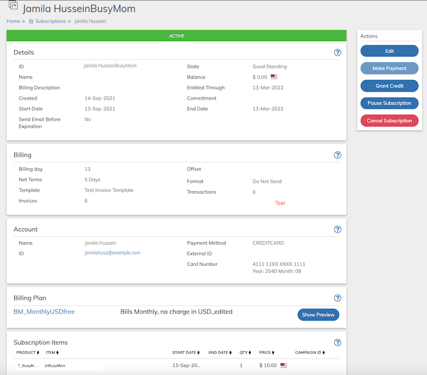This screenshot has width=427, height=375.
Task: Click the card number 4111 11XX XXXX 1111
Action: 279,264
